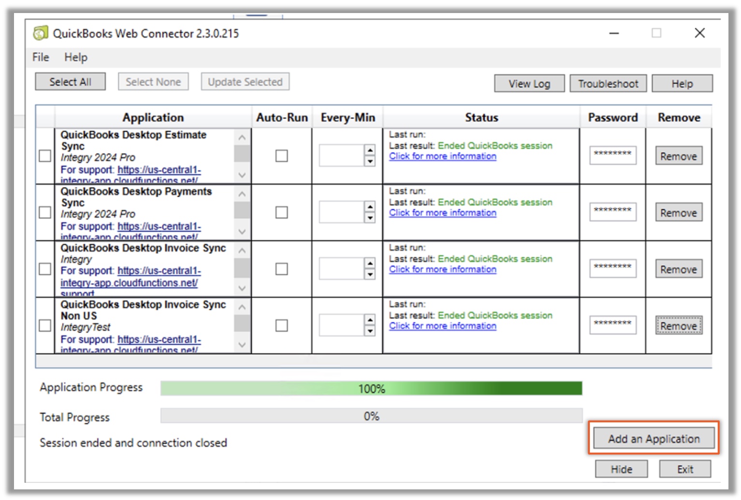741x500 pixels.
Task: Click Every-Min field for Payments Sync
Action: pos(342,212)
